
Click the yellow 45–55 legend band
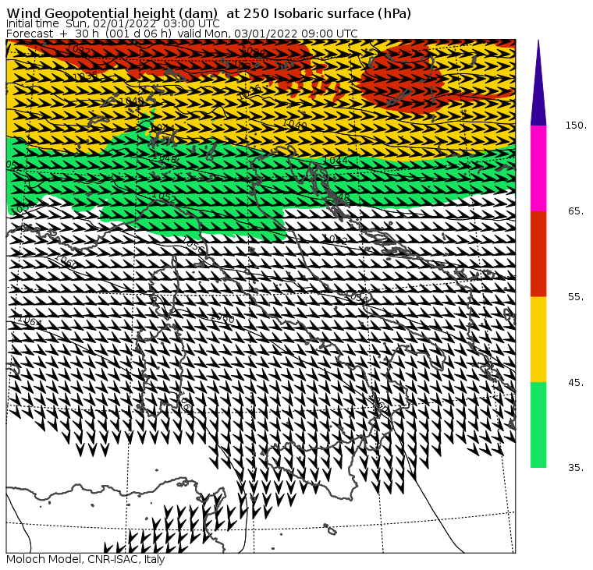click(x=538, y=339)
